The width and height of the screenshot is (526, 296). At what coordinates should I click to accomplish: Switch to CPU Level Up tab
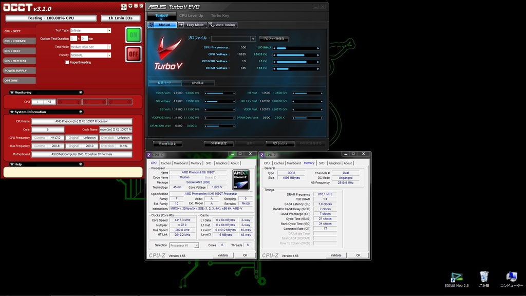point(191,15)
